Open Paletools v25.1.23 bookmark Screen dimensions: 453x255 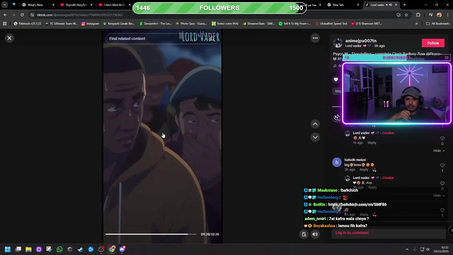[x=27, y=24]
